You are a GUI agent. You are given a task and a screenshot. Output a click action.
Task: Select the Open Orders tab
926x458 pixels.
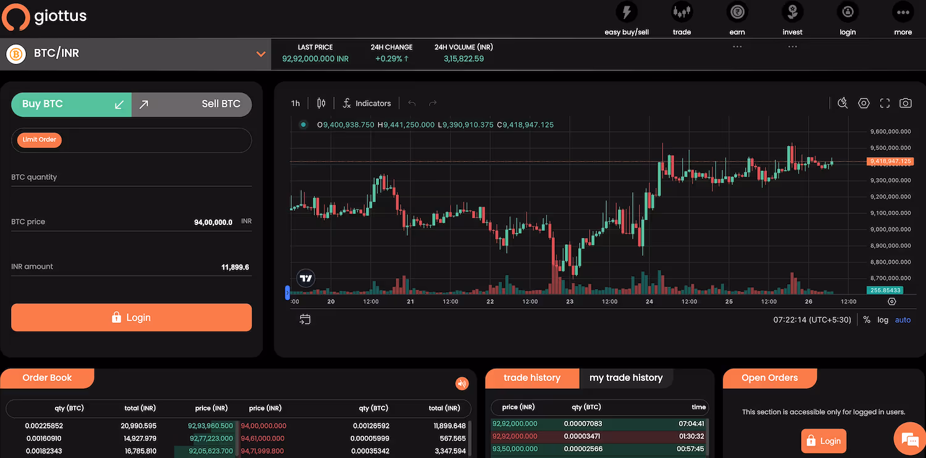pos(770,378)
